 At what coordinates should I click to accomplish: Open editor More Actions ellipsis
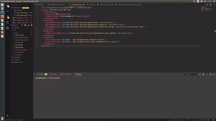pyautogui.click(x=214, y=5)
